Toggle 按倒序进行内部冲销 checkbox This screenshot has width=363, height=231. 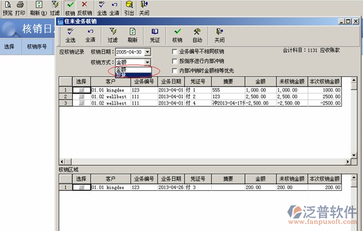(x=174, y=61)
